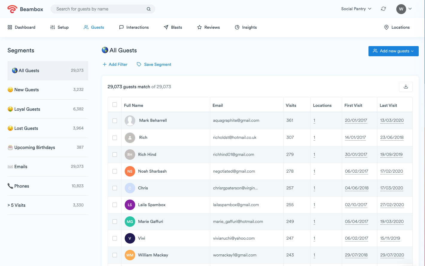
Task: Go to the Insights tab
Action: pos(246,27)
